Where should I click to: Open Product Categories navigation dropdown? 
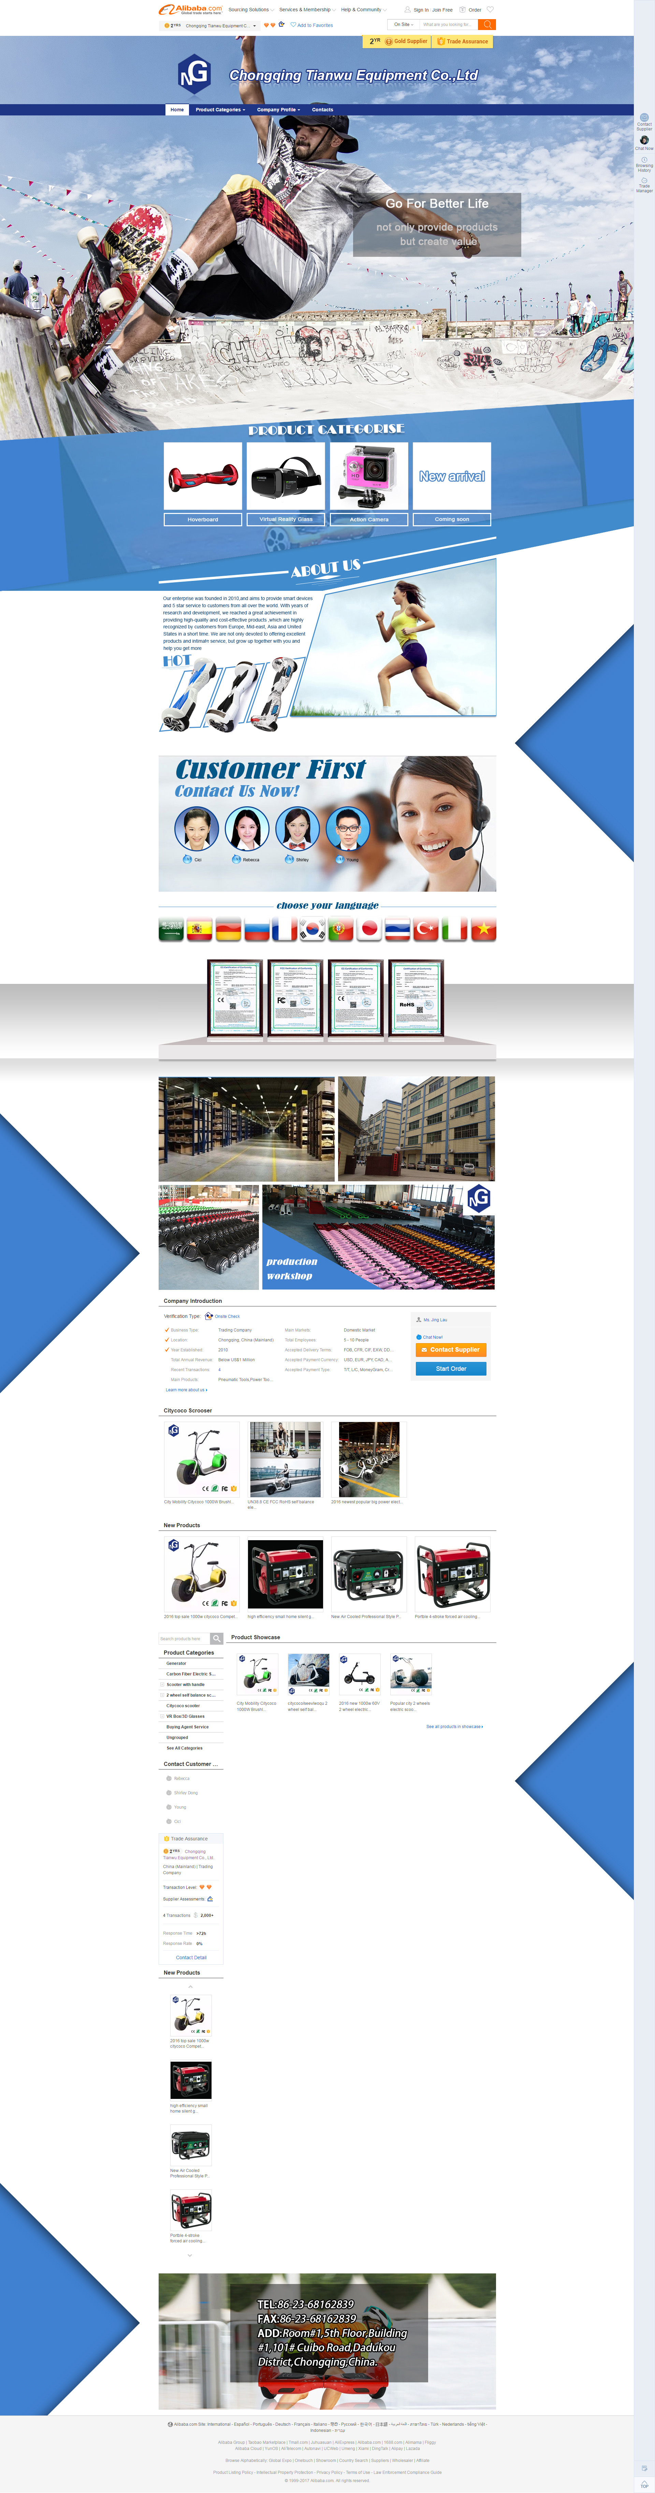(220, 109)
